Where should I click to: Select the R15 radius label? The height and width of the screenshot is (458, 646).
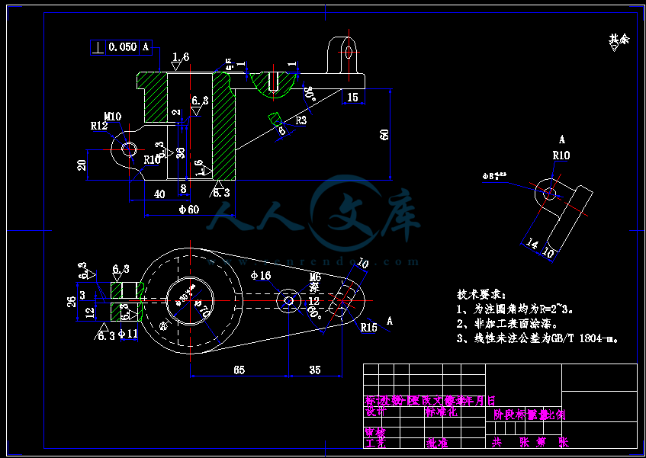pyautogui.click(x=368, y=328)
